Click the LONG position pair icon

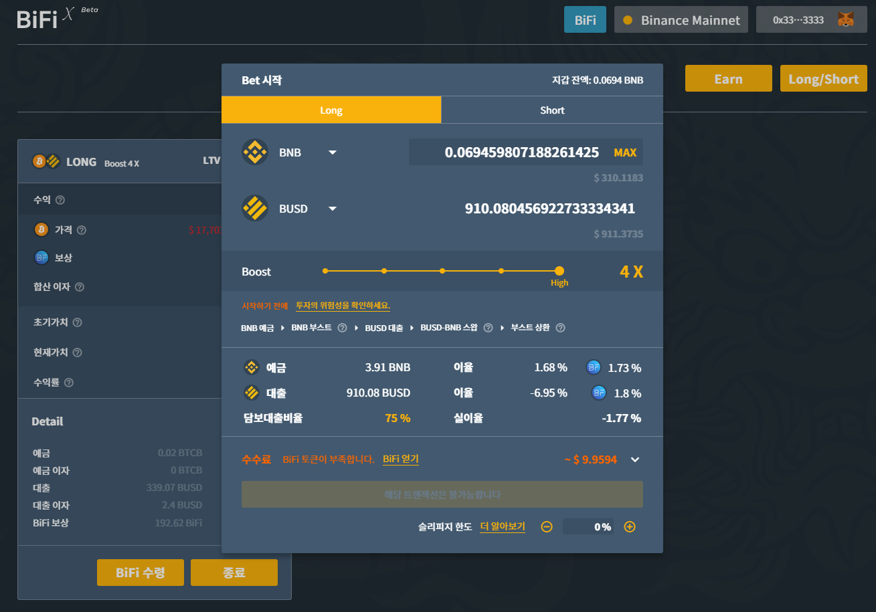click(47, 162)
